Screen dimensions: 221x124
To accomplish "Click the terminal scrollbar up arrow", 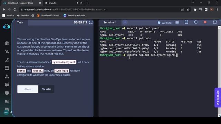I will [x=219, y=28].
